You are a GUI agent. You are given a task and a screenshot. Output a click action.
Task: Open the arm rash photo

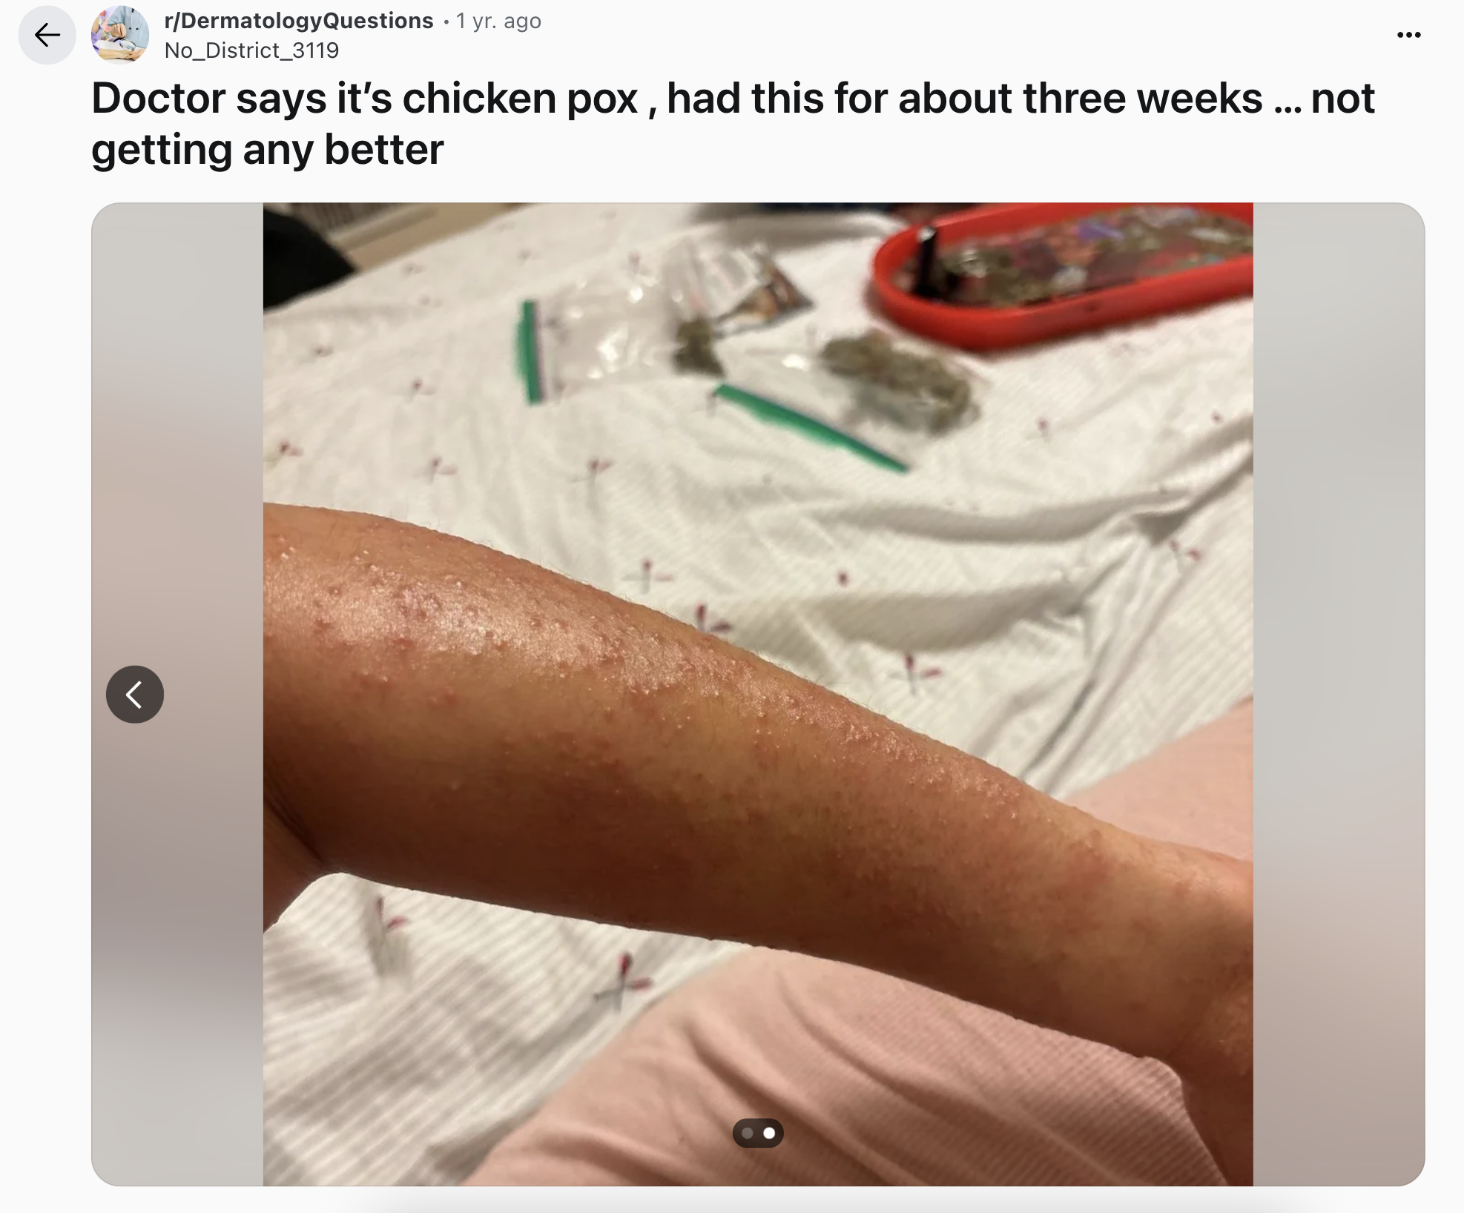(758, 694)
